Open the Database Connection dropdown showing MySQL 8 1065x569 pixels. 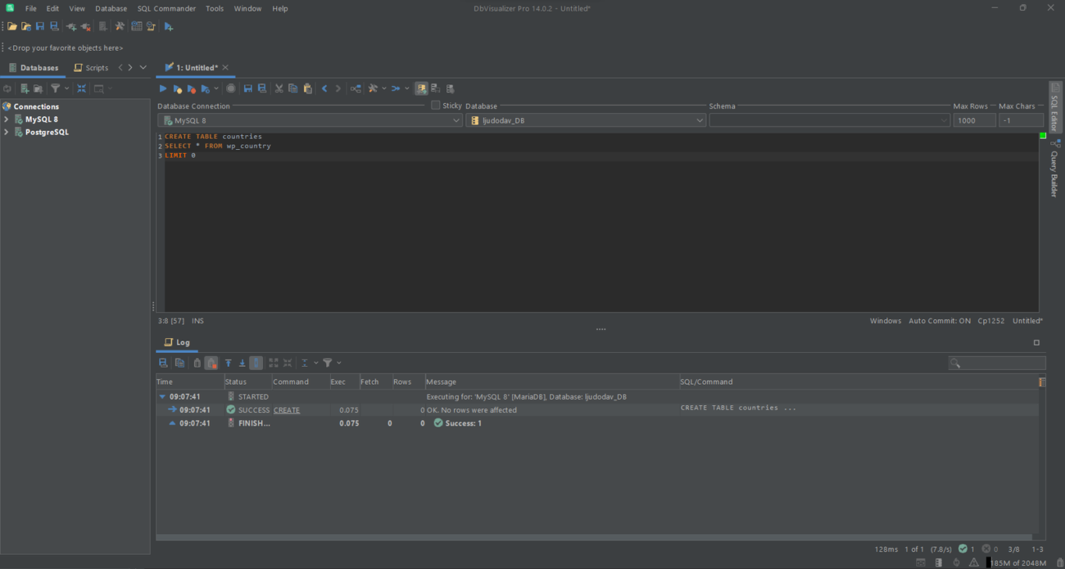pos(310,120)
